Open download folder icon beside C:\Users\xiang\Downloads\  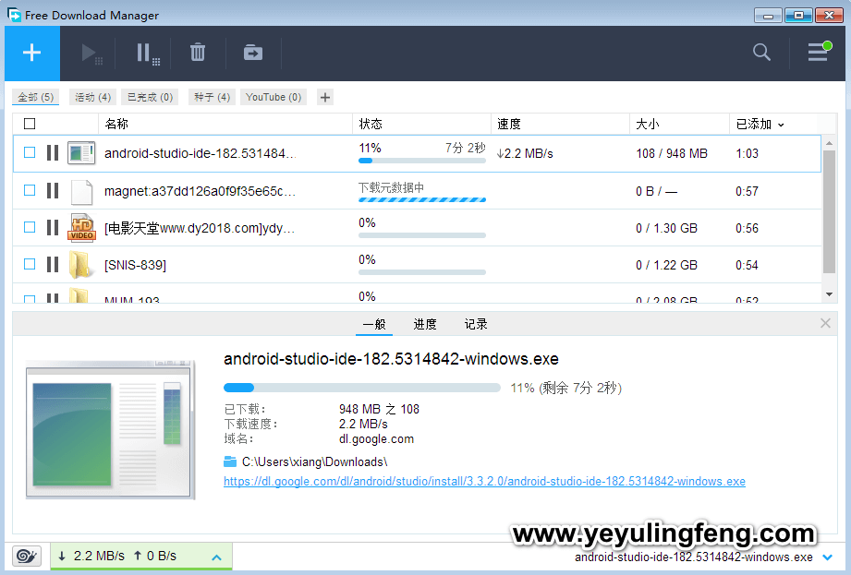click(x=230, y=461)
